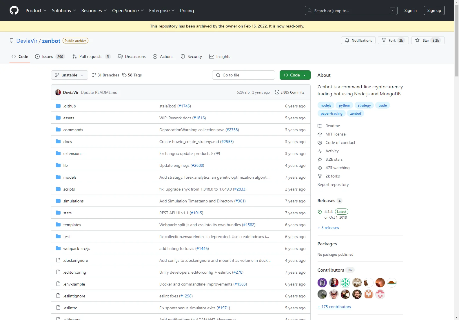Expand the Solutions menu
This screenshot has height=320, width=459.
[x=64, y=10]
